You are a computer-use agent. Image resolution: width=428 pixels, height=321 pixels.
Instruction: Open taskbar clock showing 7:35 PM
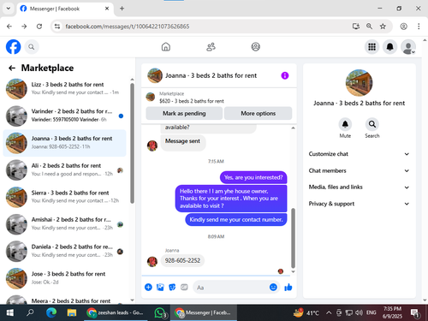click(392, 312)
